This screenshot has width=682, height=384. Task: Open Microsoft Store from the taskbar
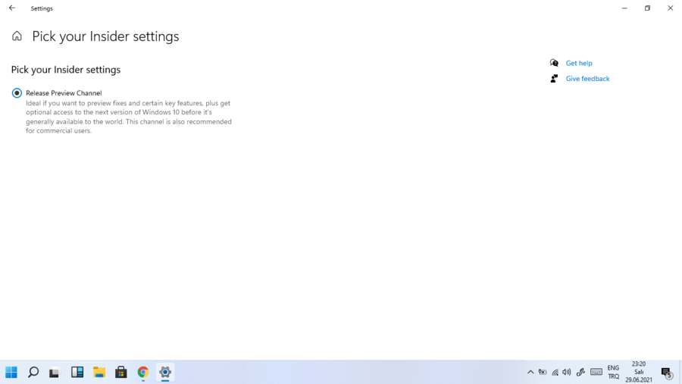coord(121,372)
